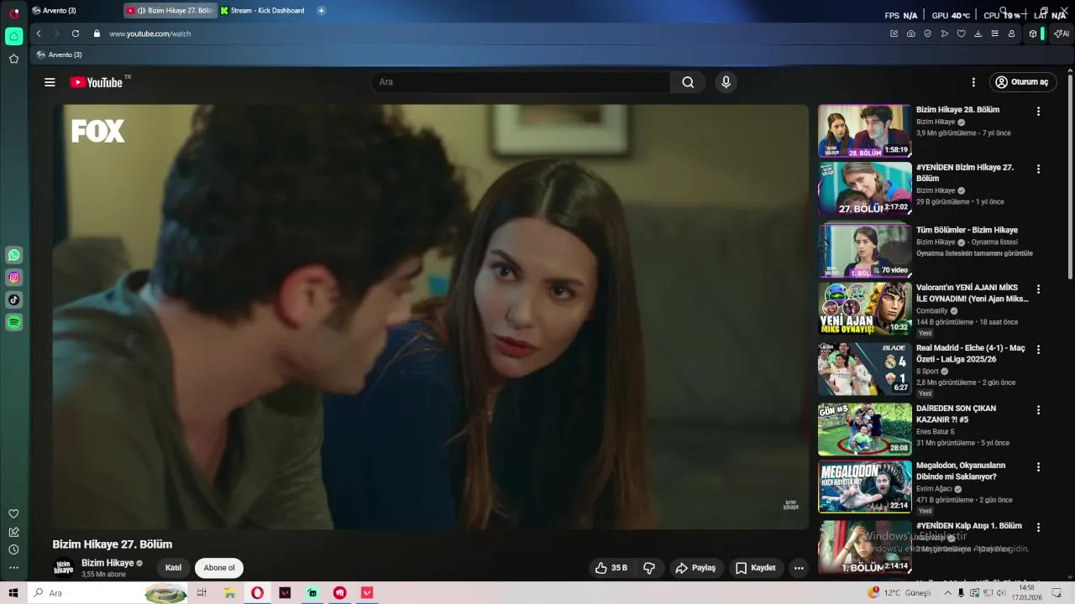Open the Arvento (3) bookmark in bookmarks bar
Screen dimensions: 1075x604
click(59, 55)
